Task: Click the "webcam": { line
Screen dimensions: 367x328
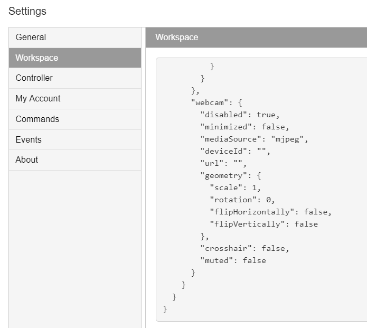Action: click(217, 103)
